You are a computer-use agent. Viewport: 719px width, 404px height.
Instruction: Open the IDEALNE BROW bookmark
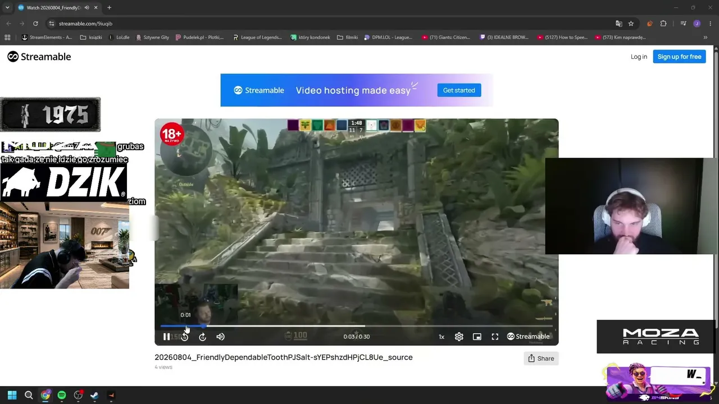(x=504, y=38)
